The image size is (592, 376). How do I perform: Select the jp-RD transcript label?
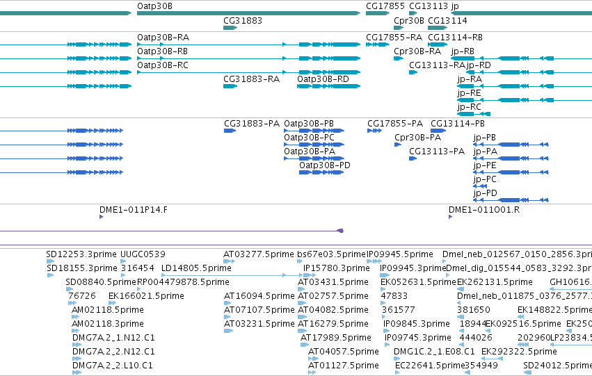[479, 65]
